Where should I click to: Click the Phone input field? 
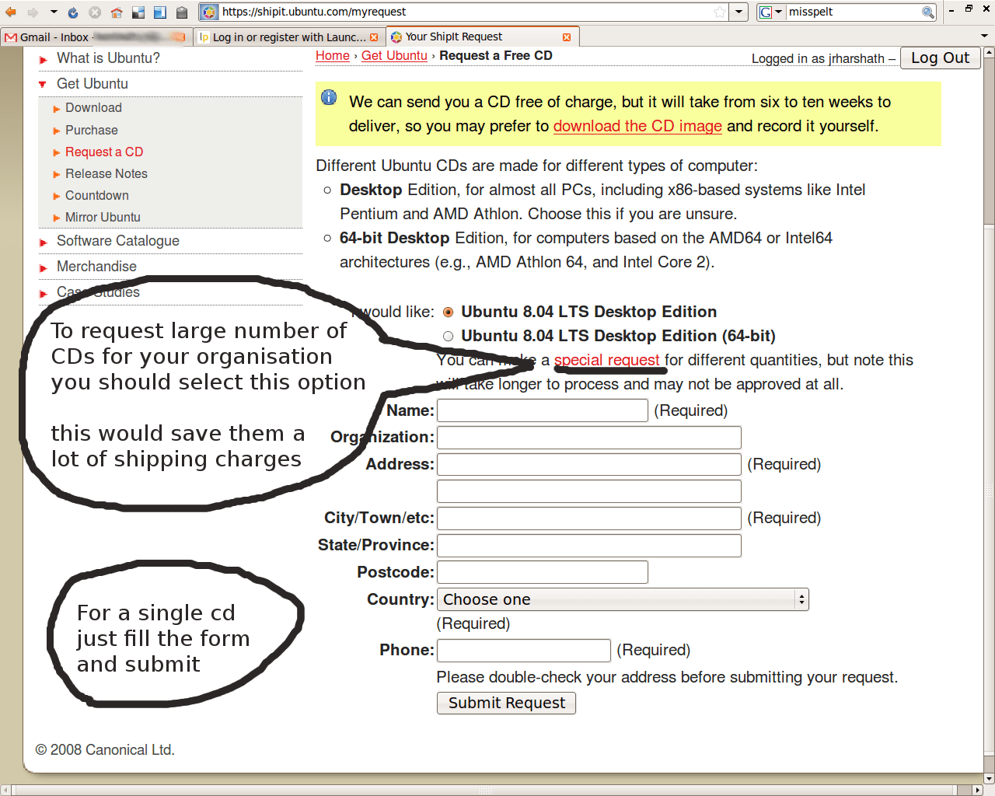click(x=524, y=651)
